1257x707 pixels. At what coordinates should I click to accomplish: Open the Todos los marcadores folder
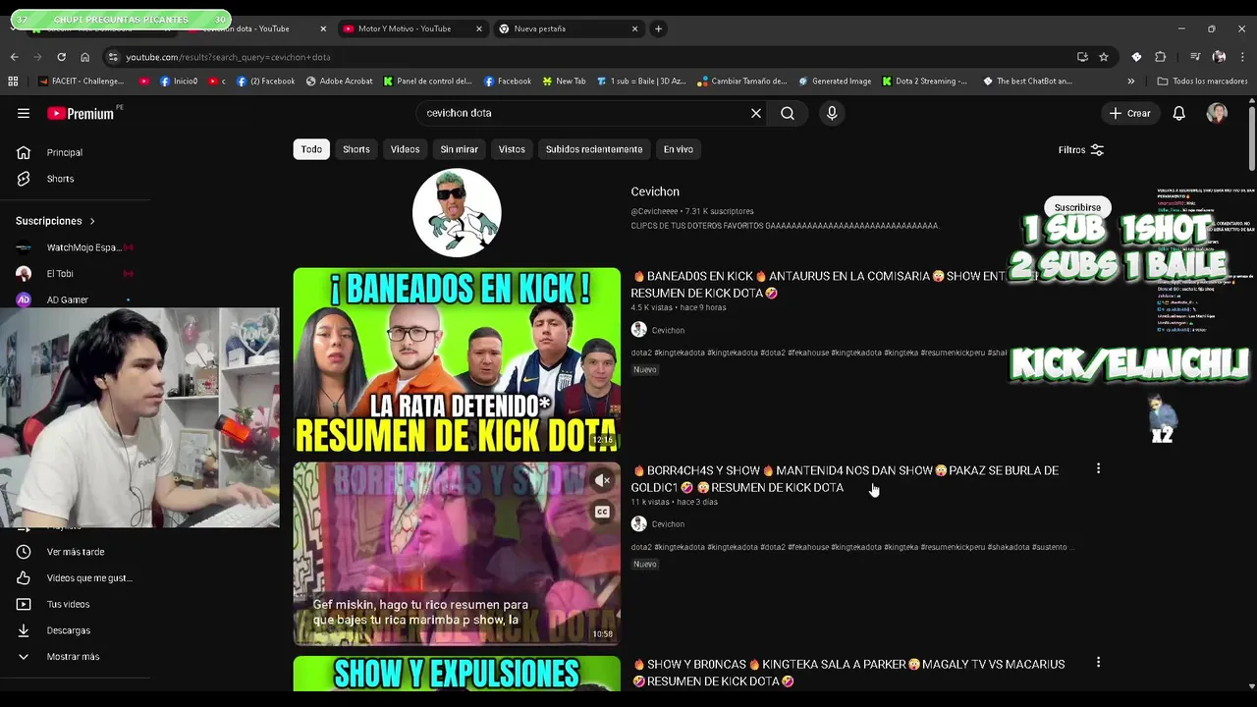pyautogui.click(x=1202, y=82)
